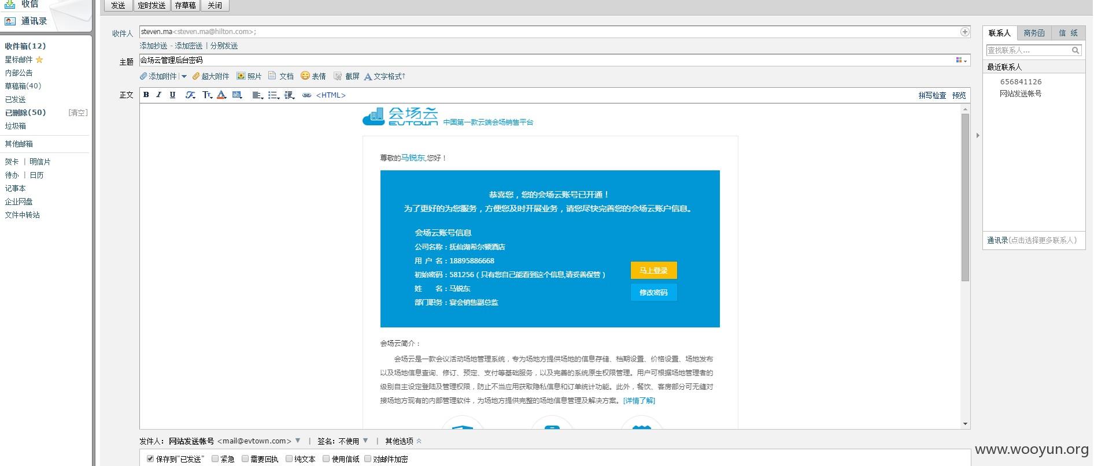Toggle bold formatting in editor

(x=146, y=95)
